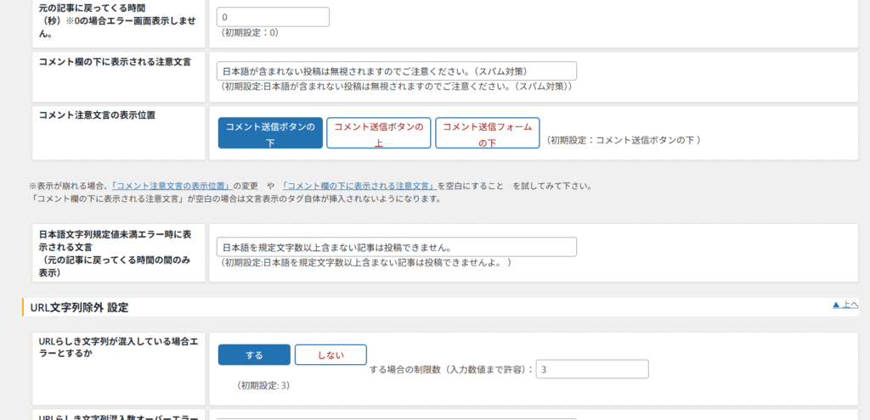Jump to top via the ▲上へ link
The image size is (870, 420).
[845, 305]
